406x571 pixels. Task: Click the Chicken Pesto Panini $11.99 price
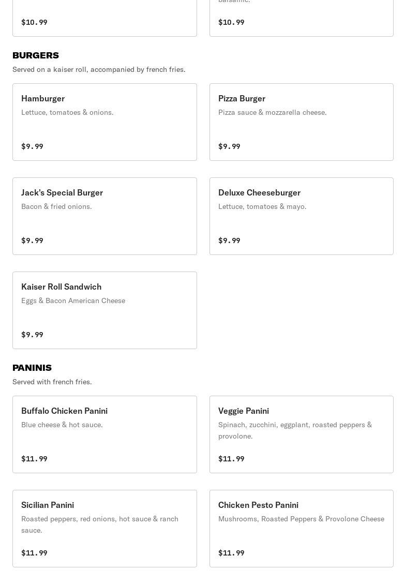click(231, 553)
